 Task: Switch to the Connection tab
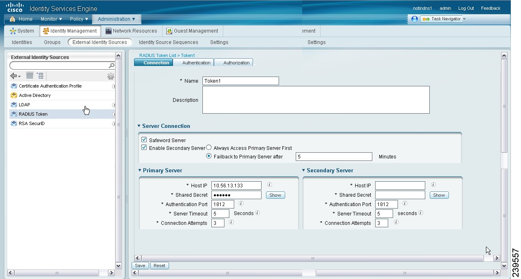click(154, 63)
